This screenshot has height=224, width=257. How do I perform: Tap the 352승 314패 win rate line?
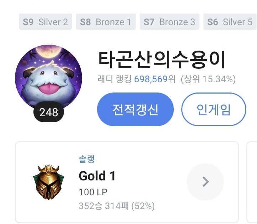(x=117, y=206)
